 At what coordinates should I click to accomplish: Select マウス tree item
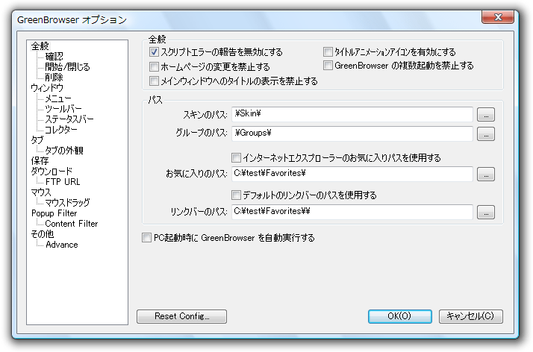click(41, 192)
